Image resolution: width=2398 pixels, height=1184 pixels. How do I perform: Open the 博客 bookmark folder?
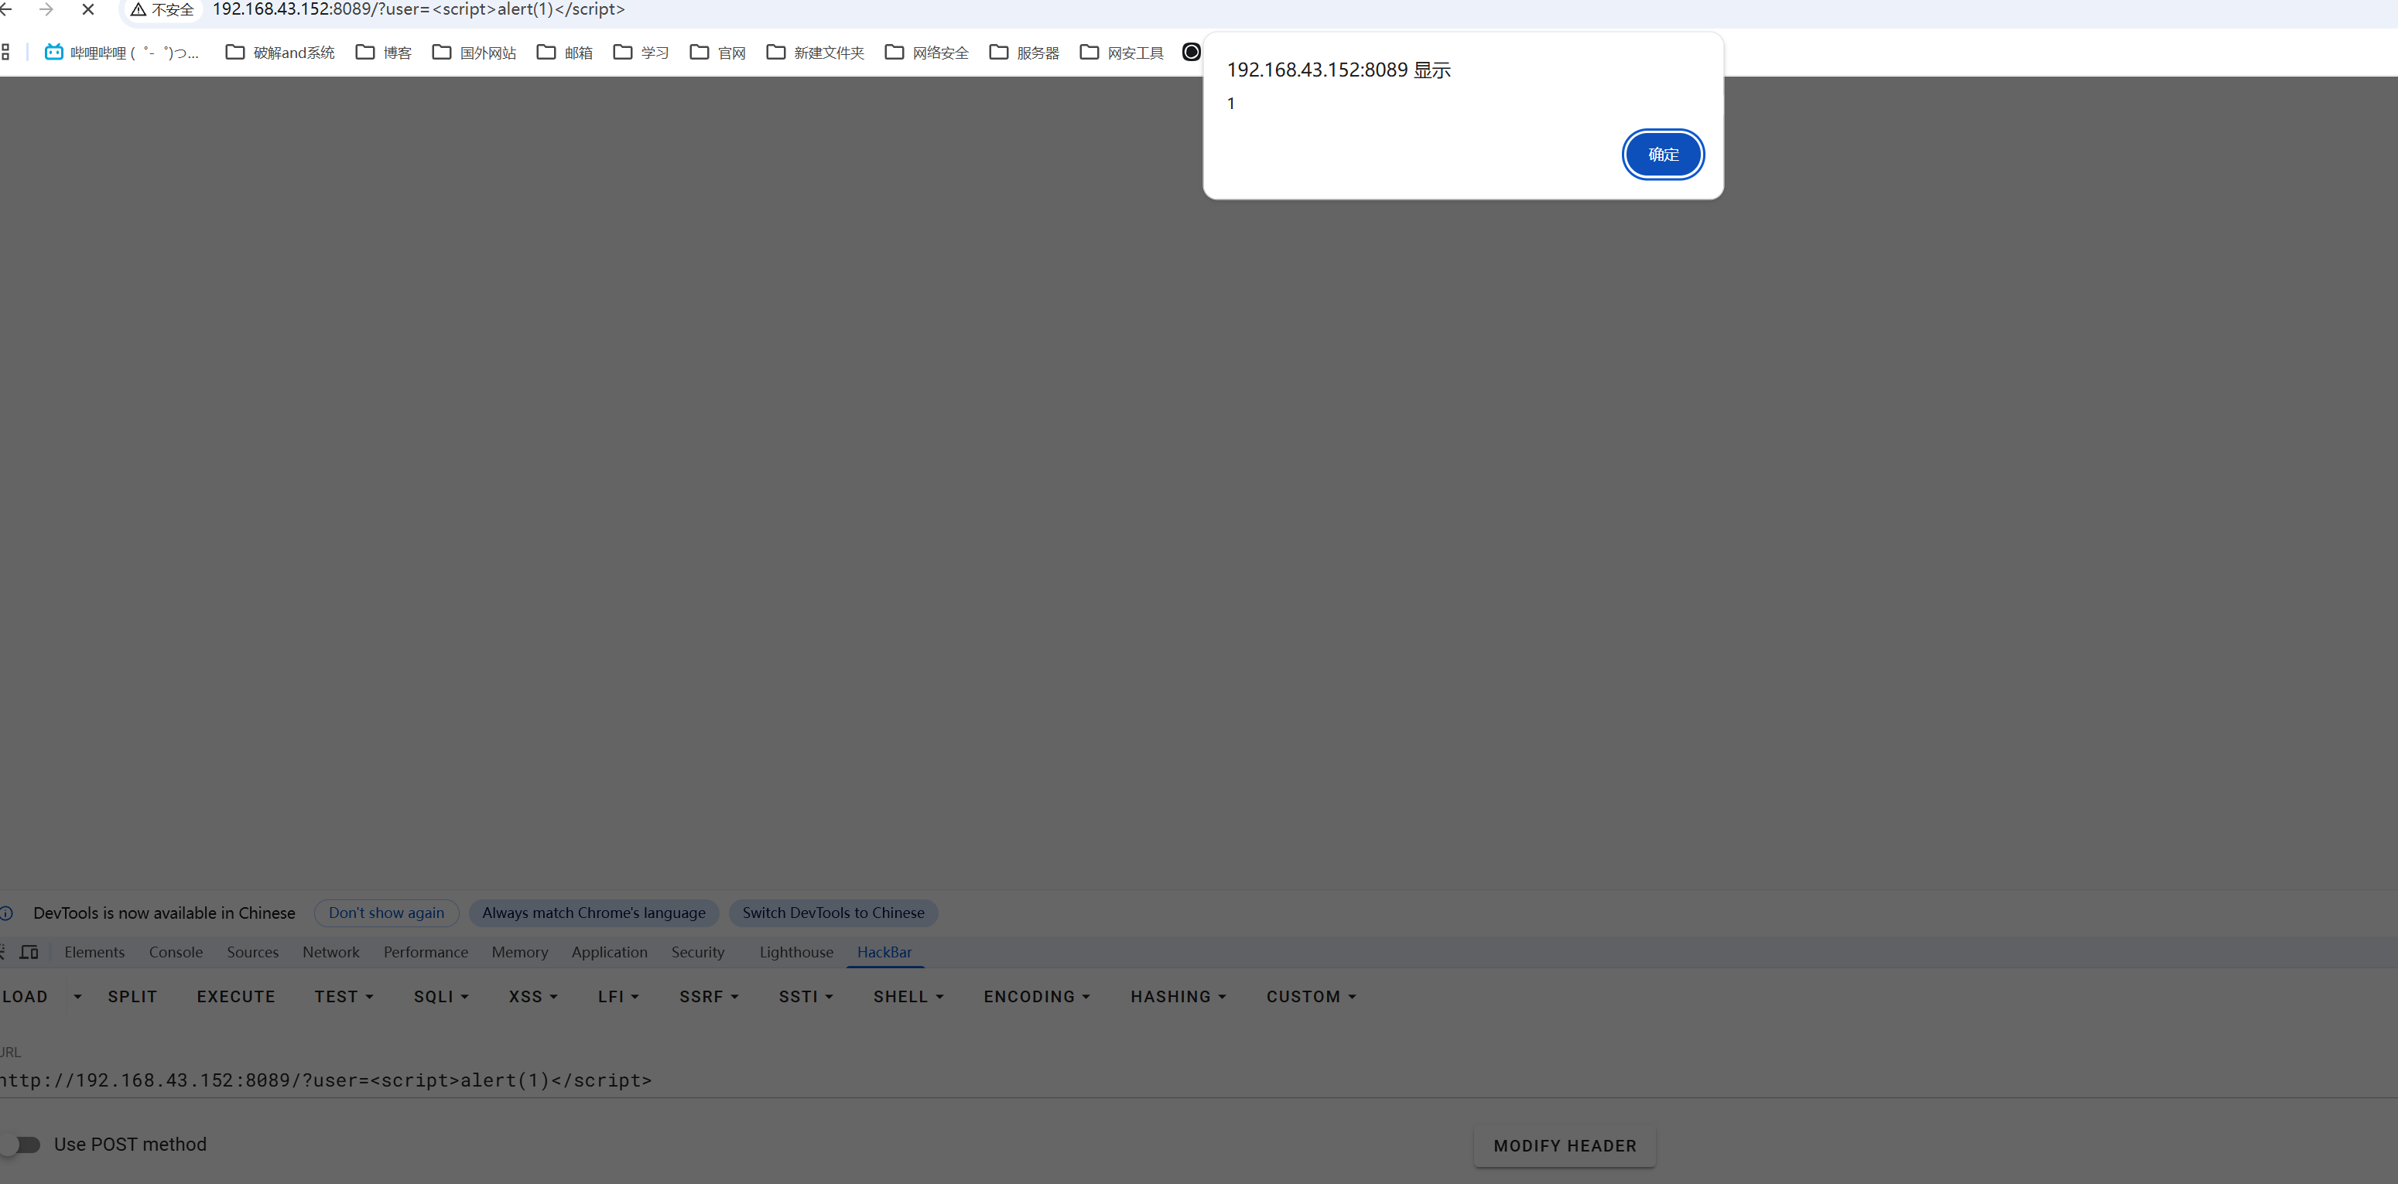(x=384, y=52)
